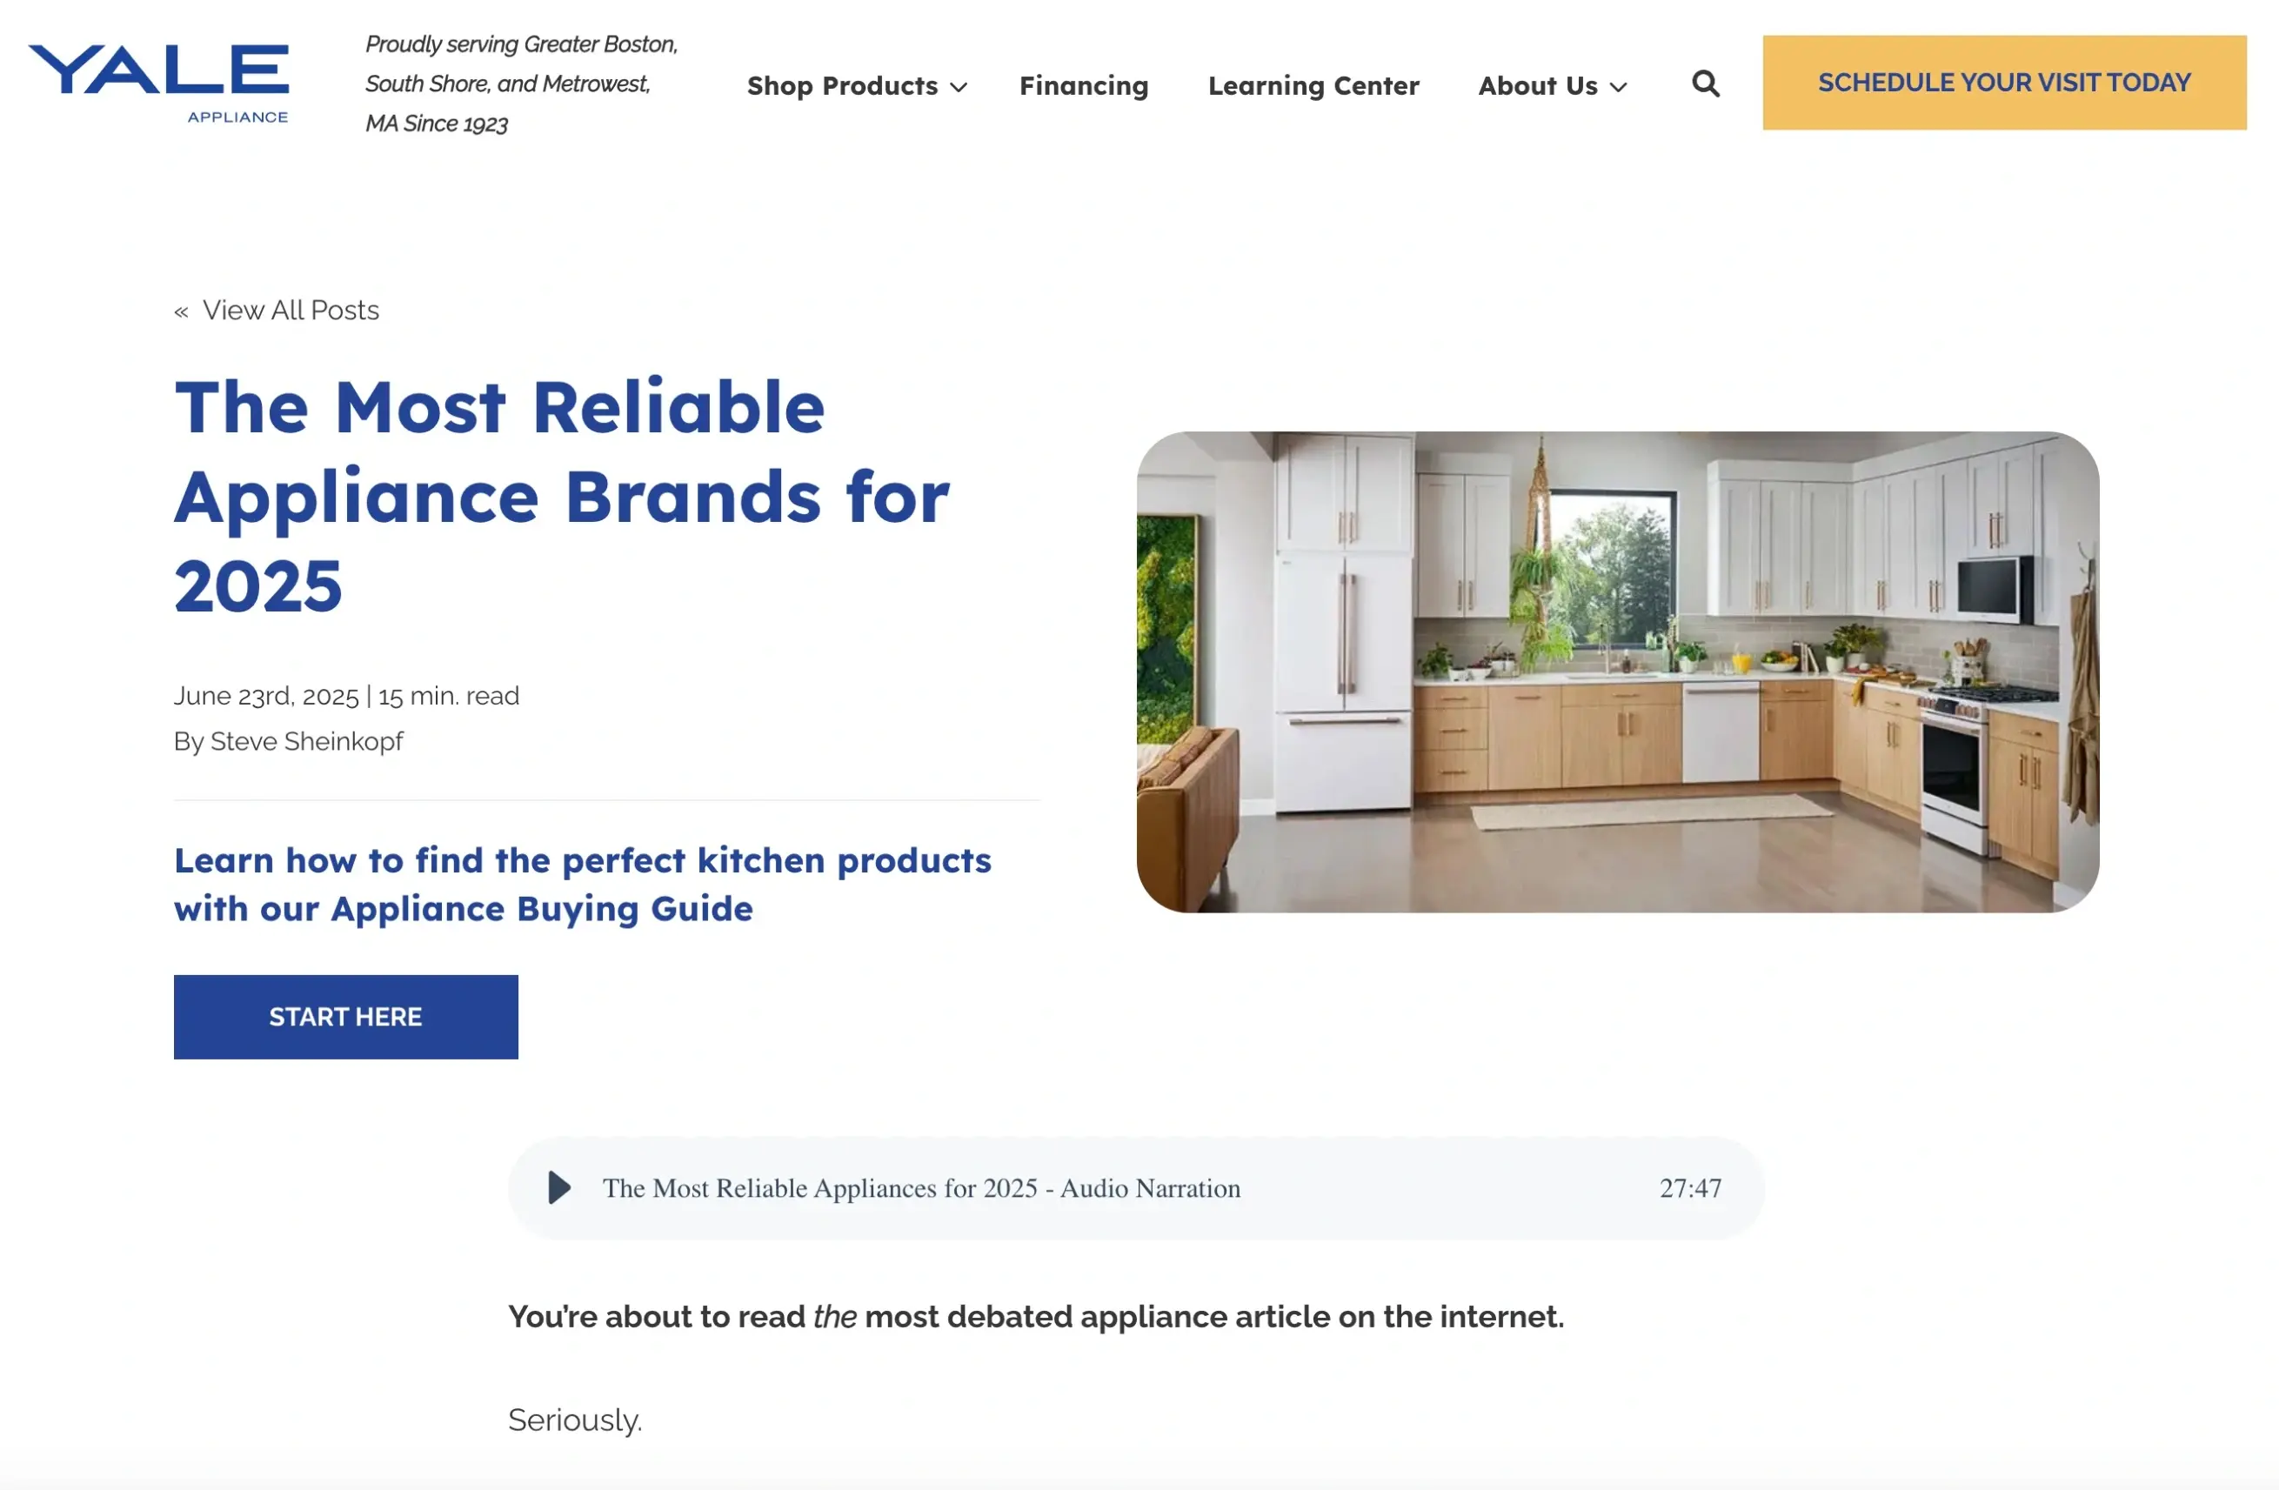Click the article title heading

pos(561,496)
